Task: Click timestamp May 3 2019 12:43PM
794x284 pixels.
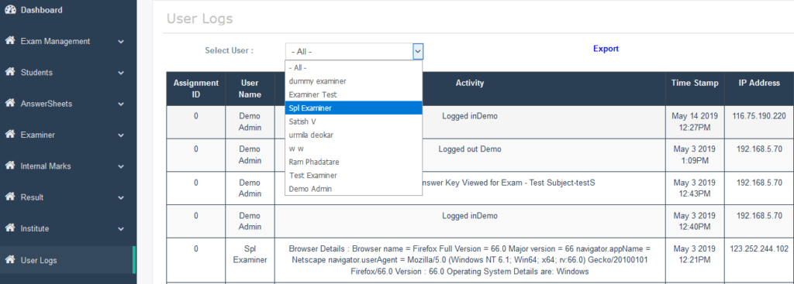Action: point(695,188)
